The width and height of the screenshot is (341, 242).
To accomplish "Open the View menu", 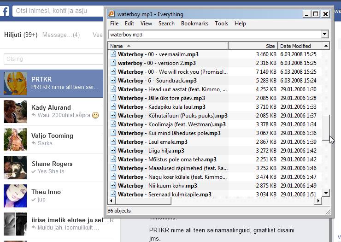I will point(146,24).
